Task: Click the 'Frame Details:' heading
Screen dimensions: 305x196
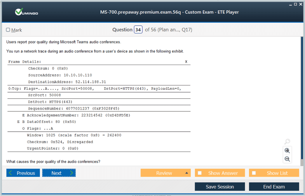Action: 25,62
